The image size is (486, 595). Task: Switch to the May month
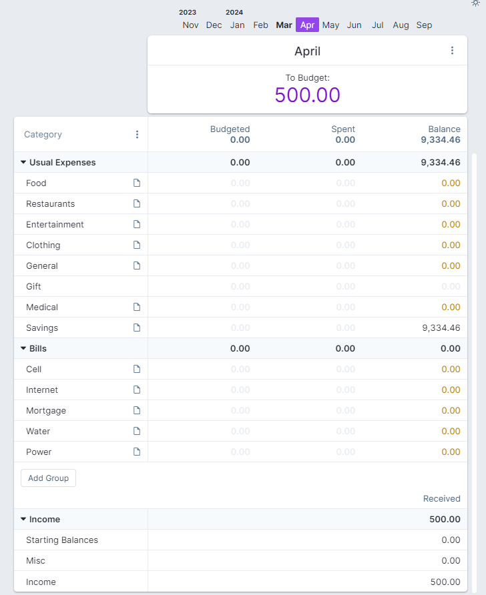[x=330, y=25]
